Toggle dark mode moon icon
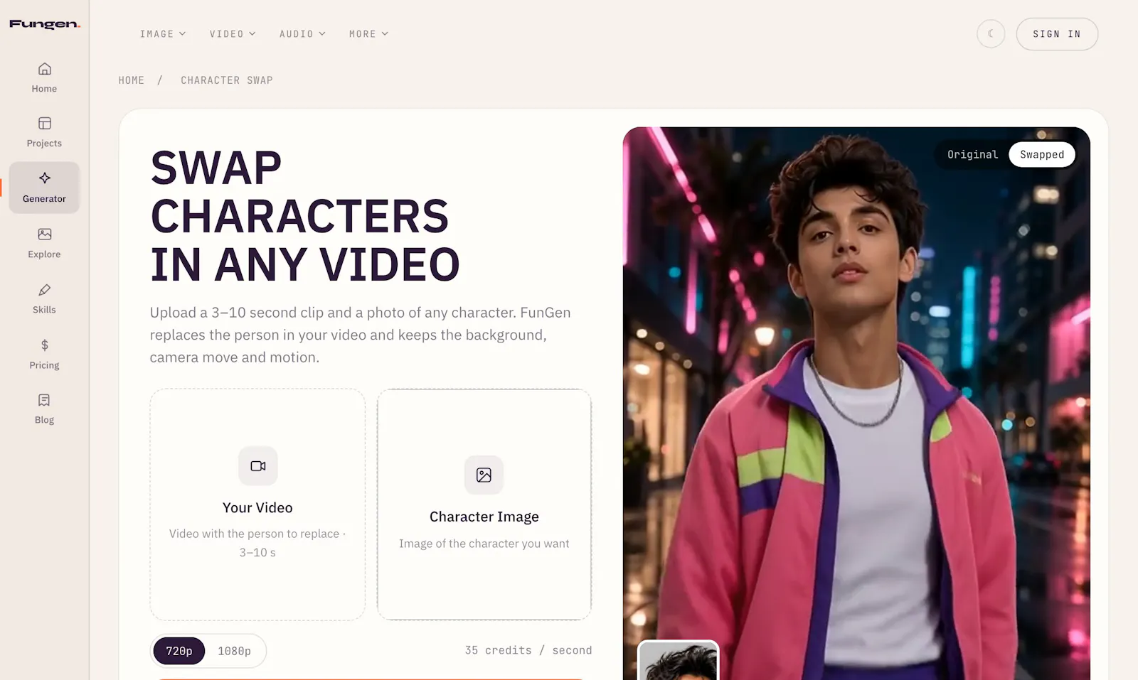 point(991,34)
